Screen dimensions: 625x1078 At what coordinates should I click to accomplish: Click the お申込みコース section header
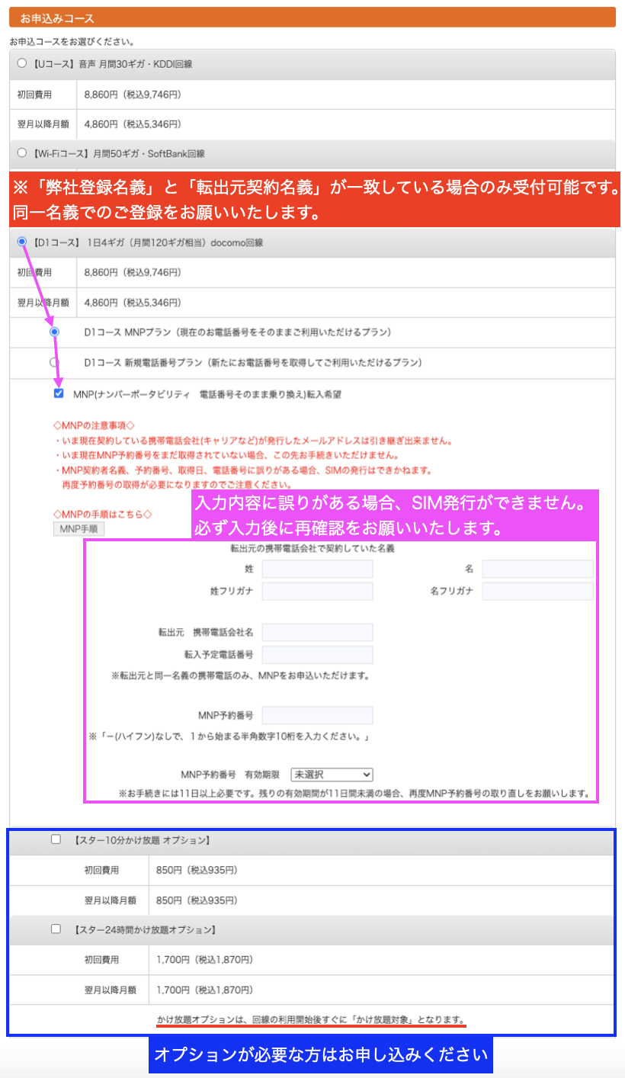pyautogui.click(x=312, y=17)
